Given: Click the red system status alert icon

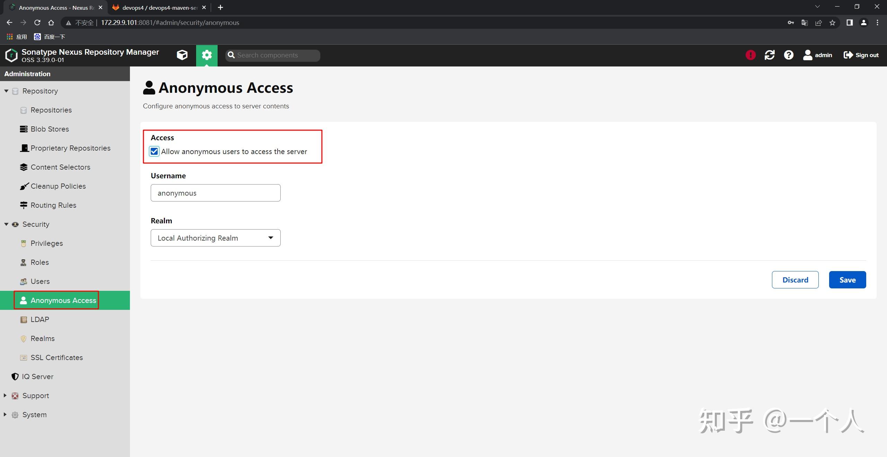Looking at the screenshot, I should (x=750, y=55).
